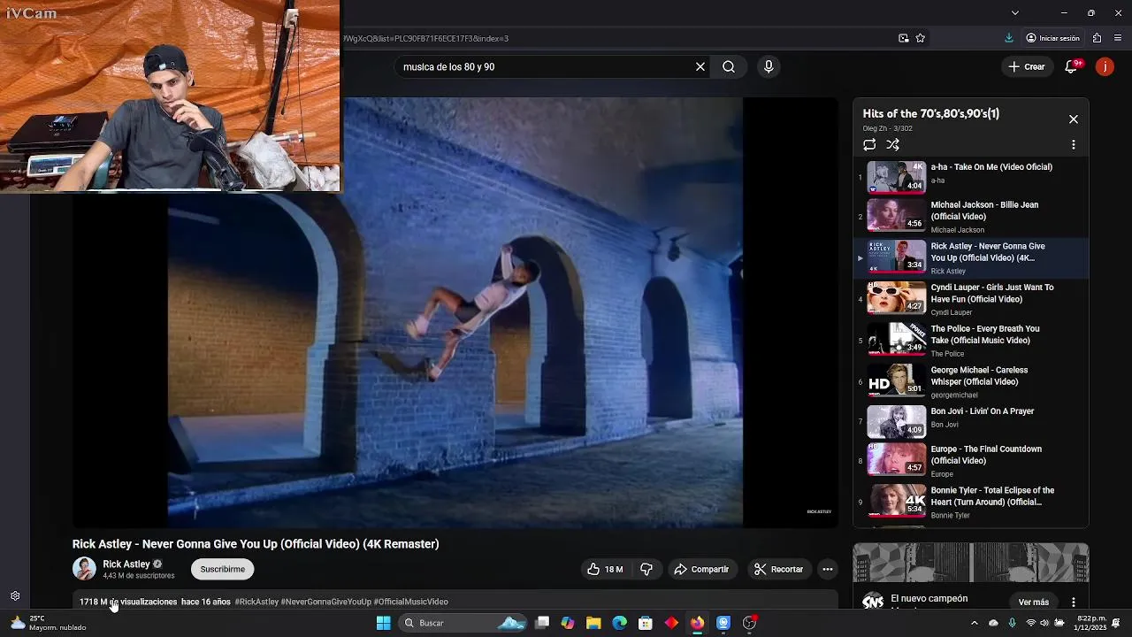Like the video (18 M)

[x=605, y=569]
